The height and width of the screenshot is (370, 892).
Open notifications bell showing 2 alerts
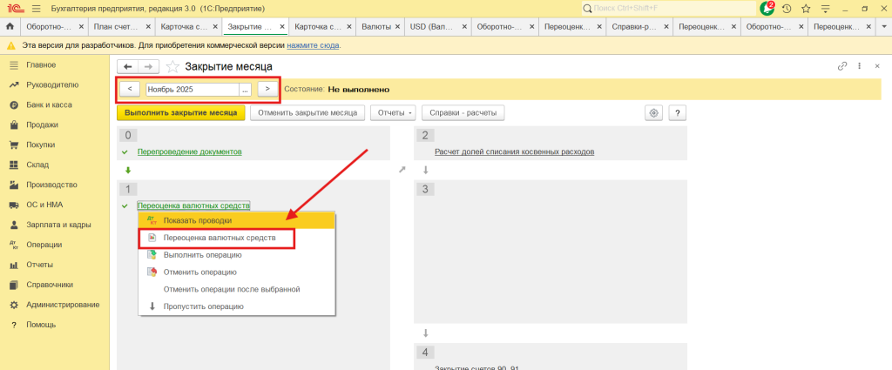point(767,9)
